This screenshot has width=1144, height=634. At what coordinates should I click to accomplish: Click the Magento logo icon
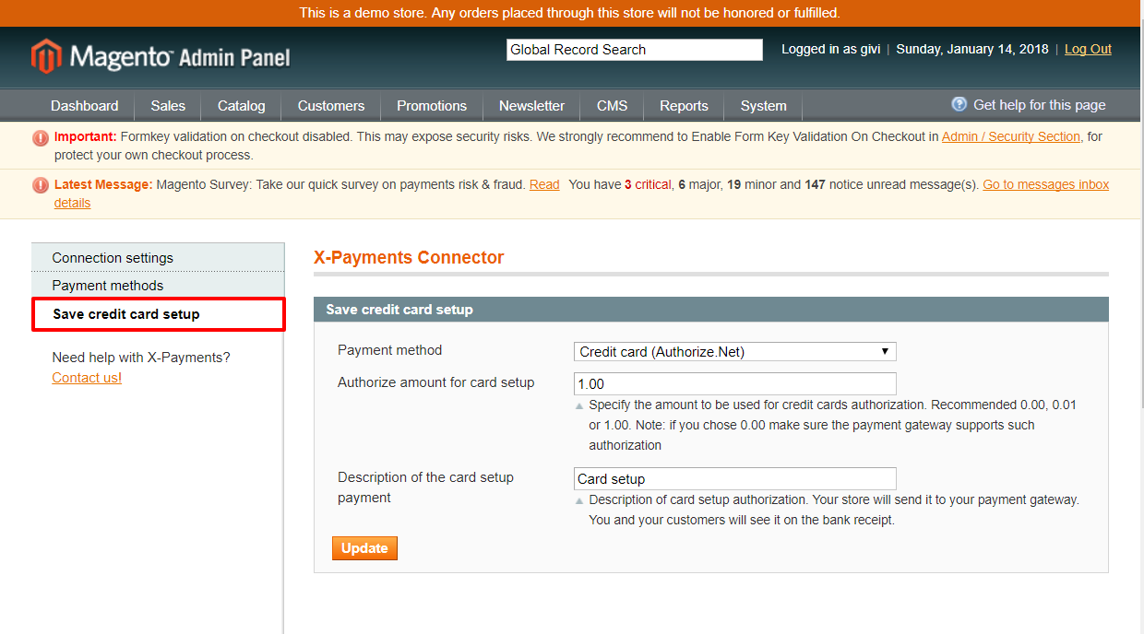(45, 56)
